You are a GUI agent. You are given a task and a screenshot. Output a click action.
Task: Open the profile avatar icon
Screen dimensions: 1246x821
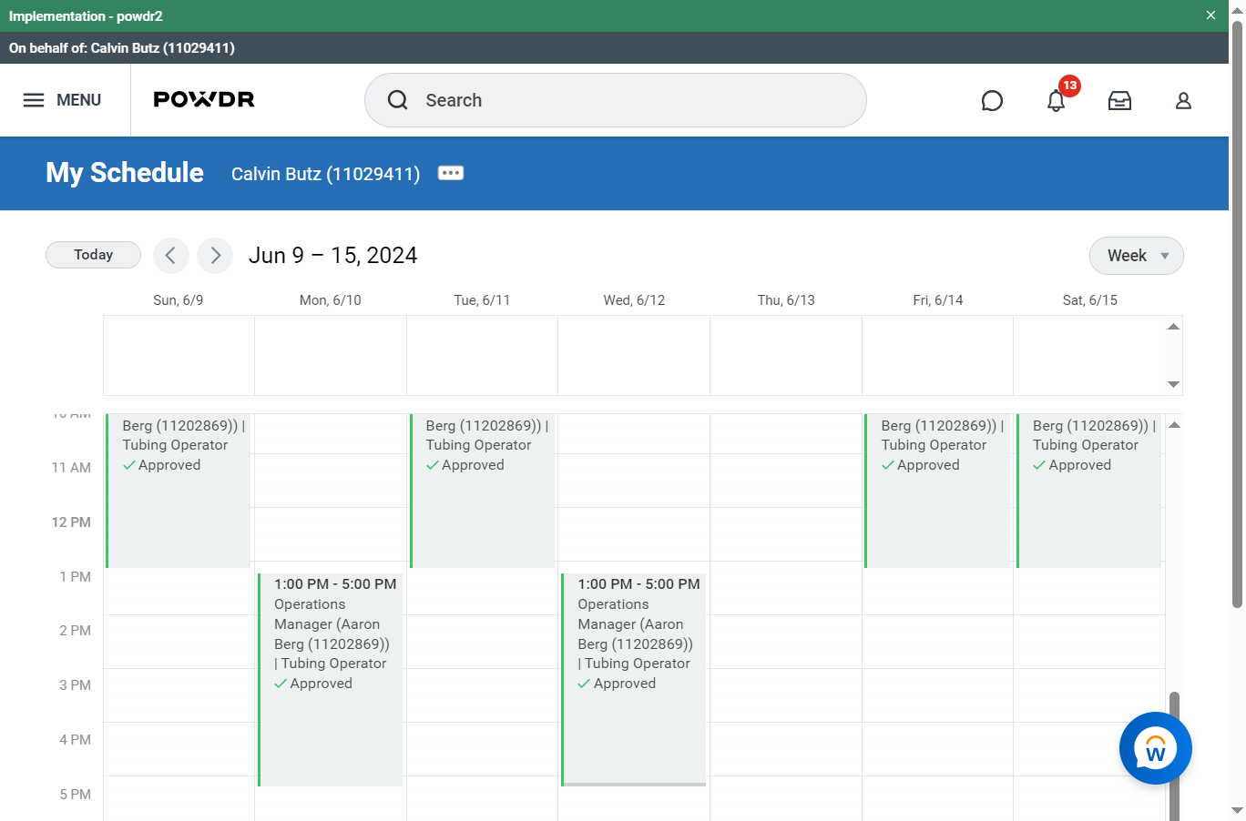click(x=1183, y=100)
